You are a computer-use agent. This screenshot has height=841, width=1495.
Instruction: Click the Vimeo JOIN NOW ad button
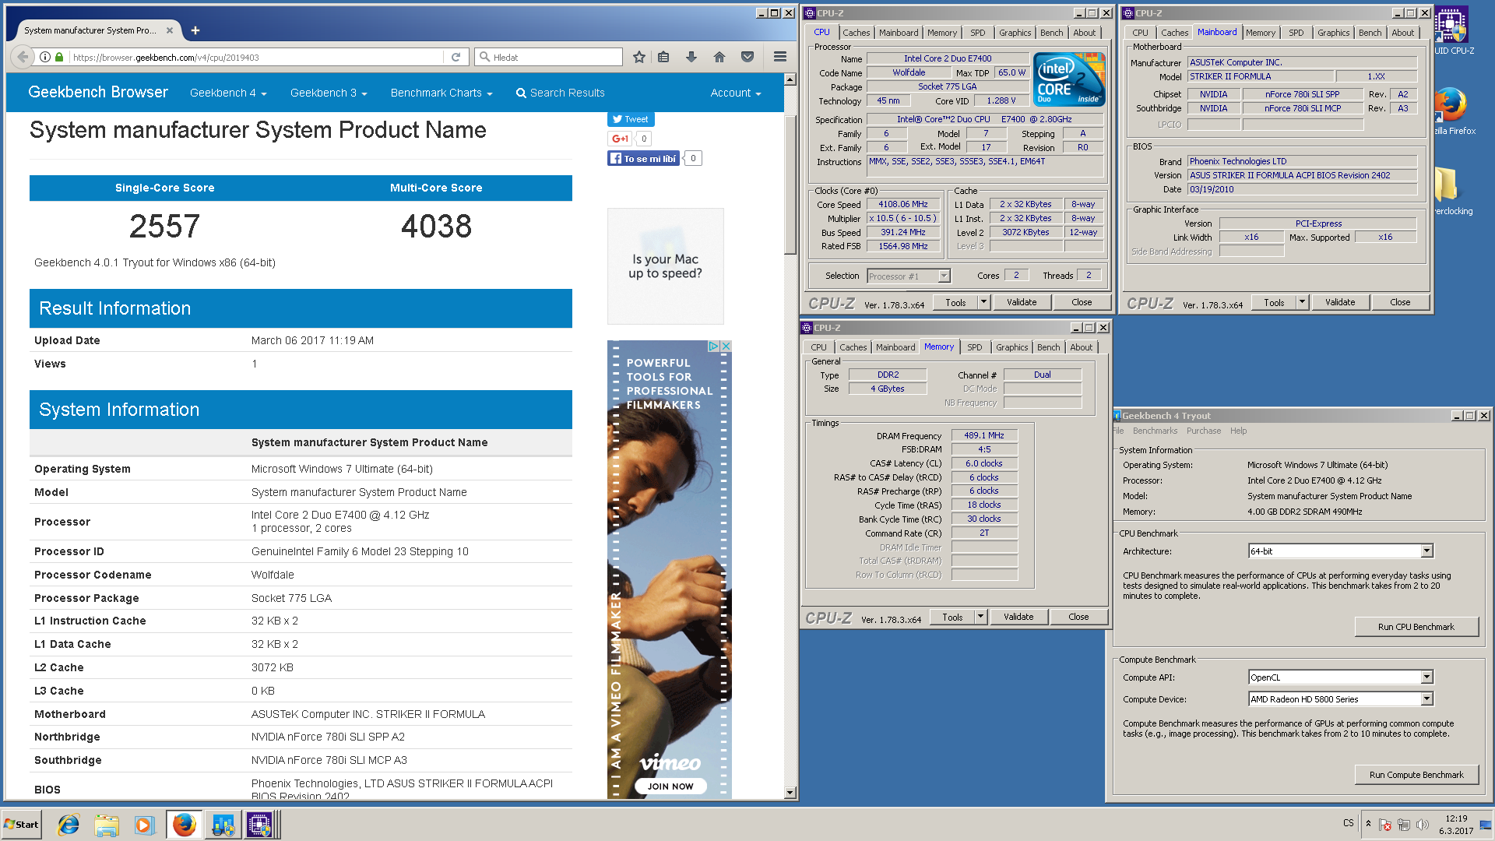[670, 786]
